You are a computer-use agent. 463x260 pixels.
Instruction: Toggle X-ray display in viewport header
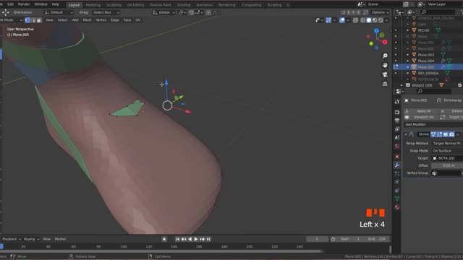(355, 20)
